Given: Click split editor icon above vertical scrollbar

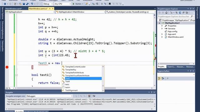Looking at the screenshot, I should (154, 15).
